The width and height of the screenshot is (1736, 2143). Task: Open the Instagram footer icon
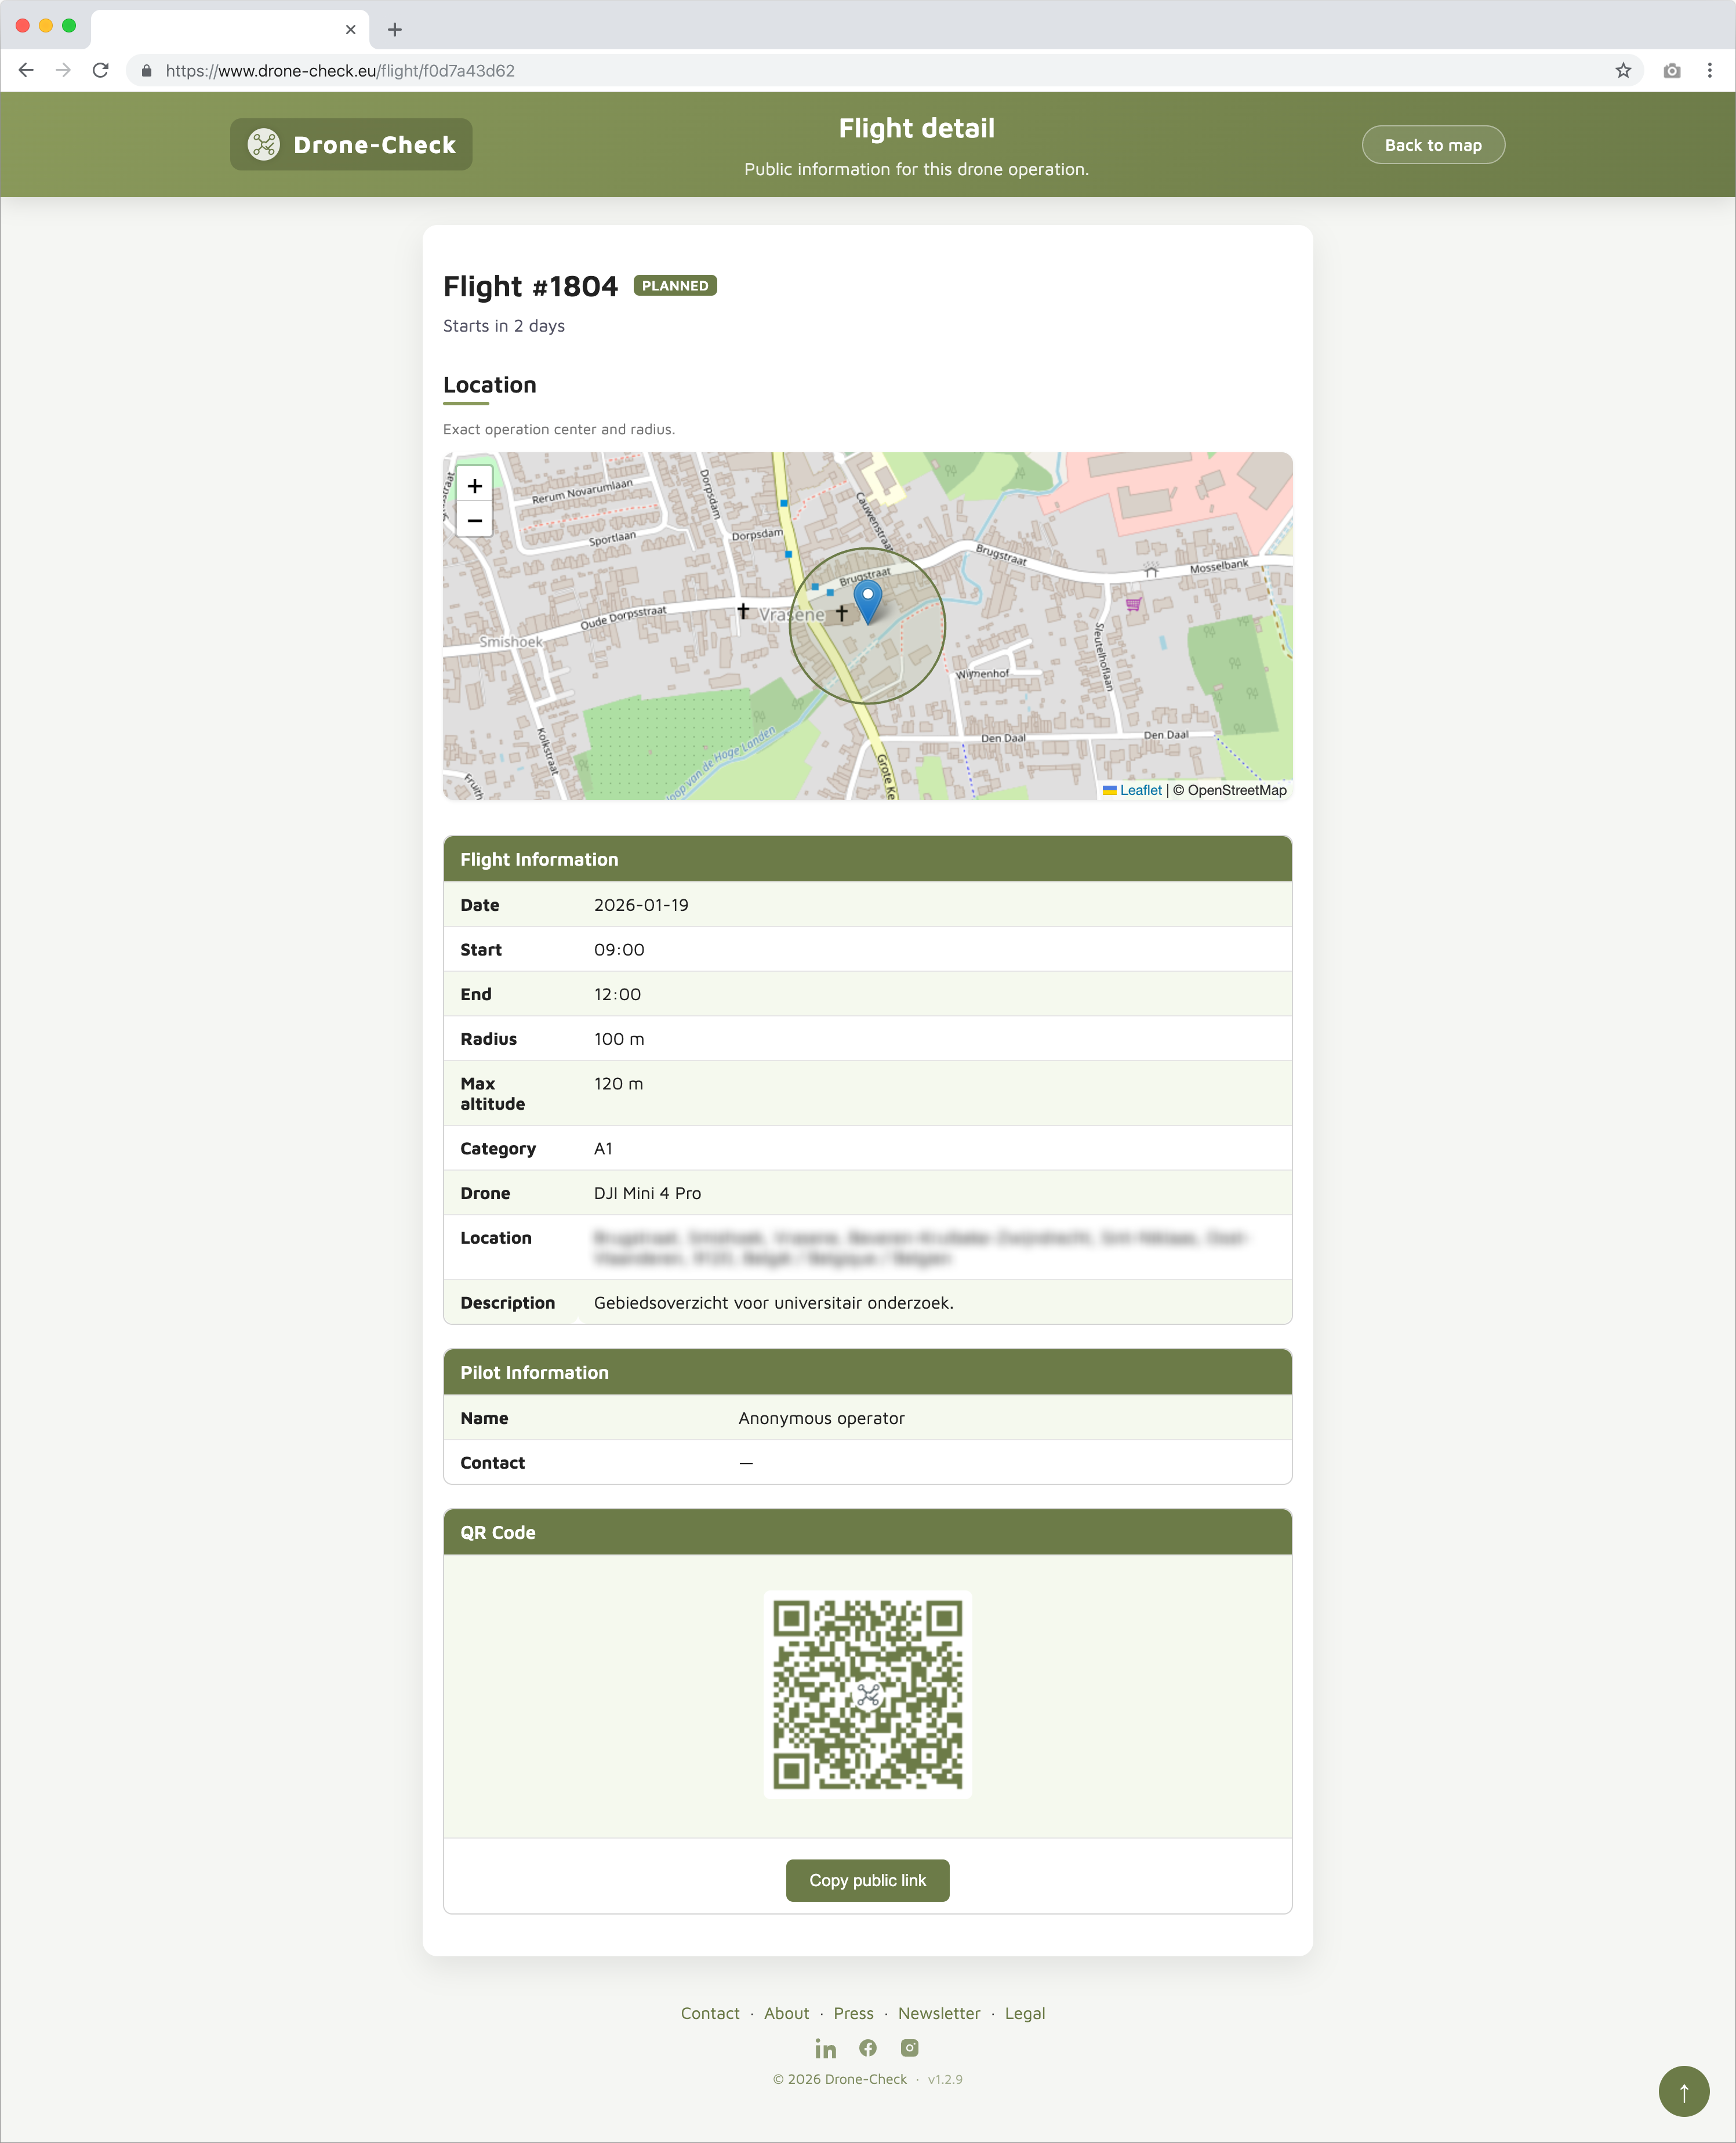click(x=909, y=2048)
